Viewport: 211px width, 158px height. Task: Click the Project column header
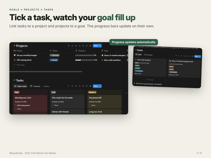(18, 51)
